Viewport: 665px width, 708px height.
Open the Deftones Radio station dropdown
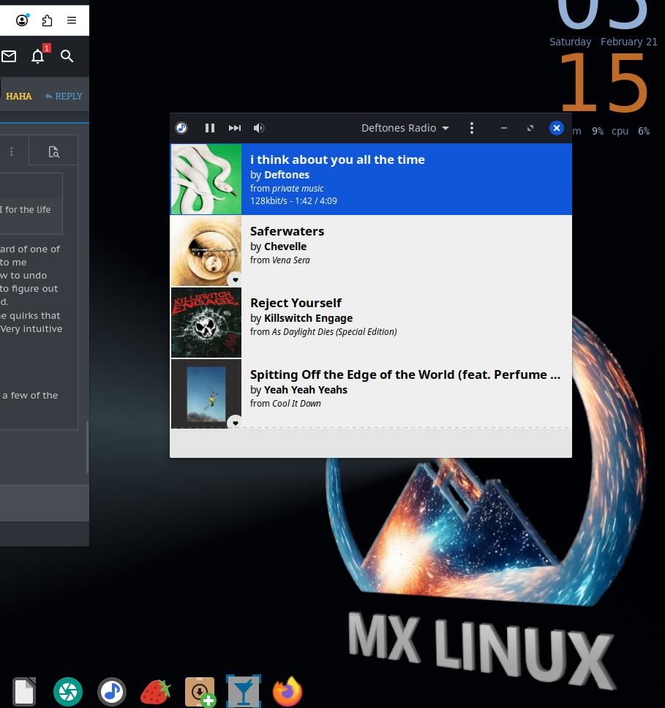[x=405, y=128]
